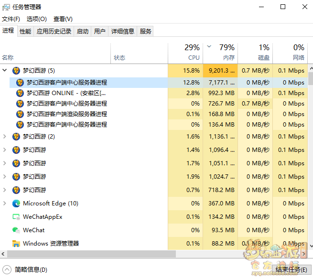Click the horizontal scrollbar left arrow
Image resolution: width=313 pixels, height=279 pixels.
pyautogui.click(x=3, y=254)
